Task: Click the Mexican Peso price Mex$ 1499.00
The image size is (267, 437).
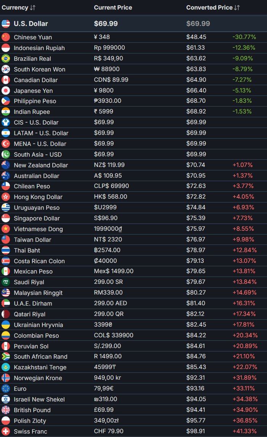Action: [114, 271]
